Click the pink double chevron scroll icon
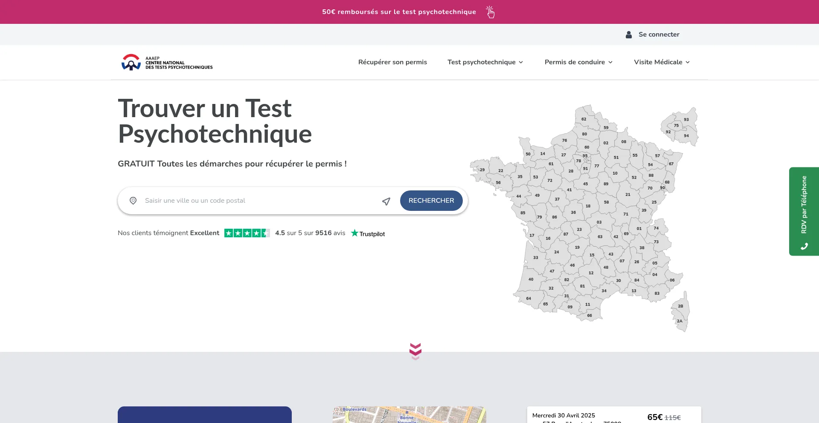Viewport: 819px width, 423px height. pos(415,351)
